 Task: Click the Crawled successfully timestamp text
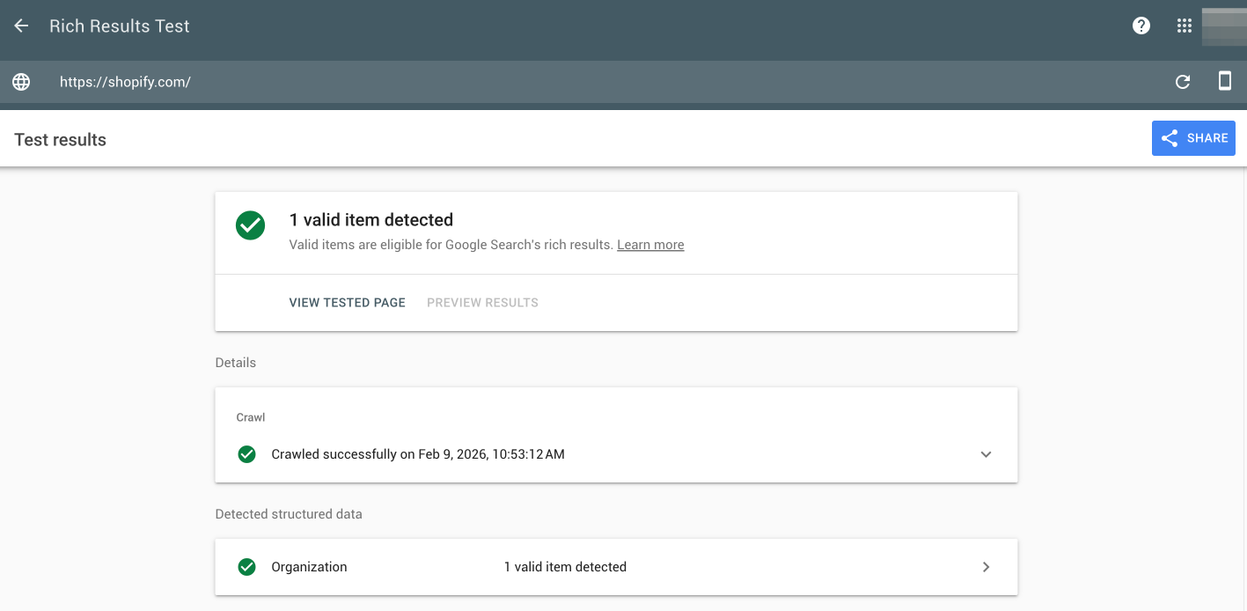pos(418,454)
